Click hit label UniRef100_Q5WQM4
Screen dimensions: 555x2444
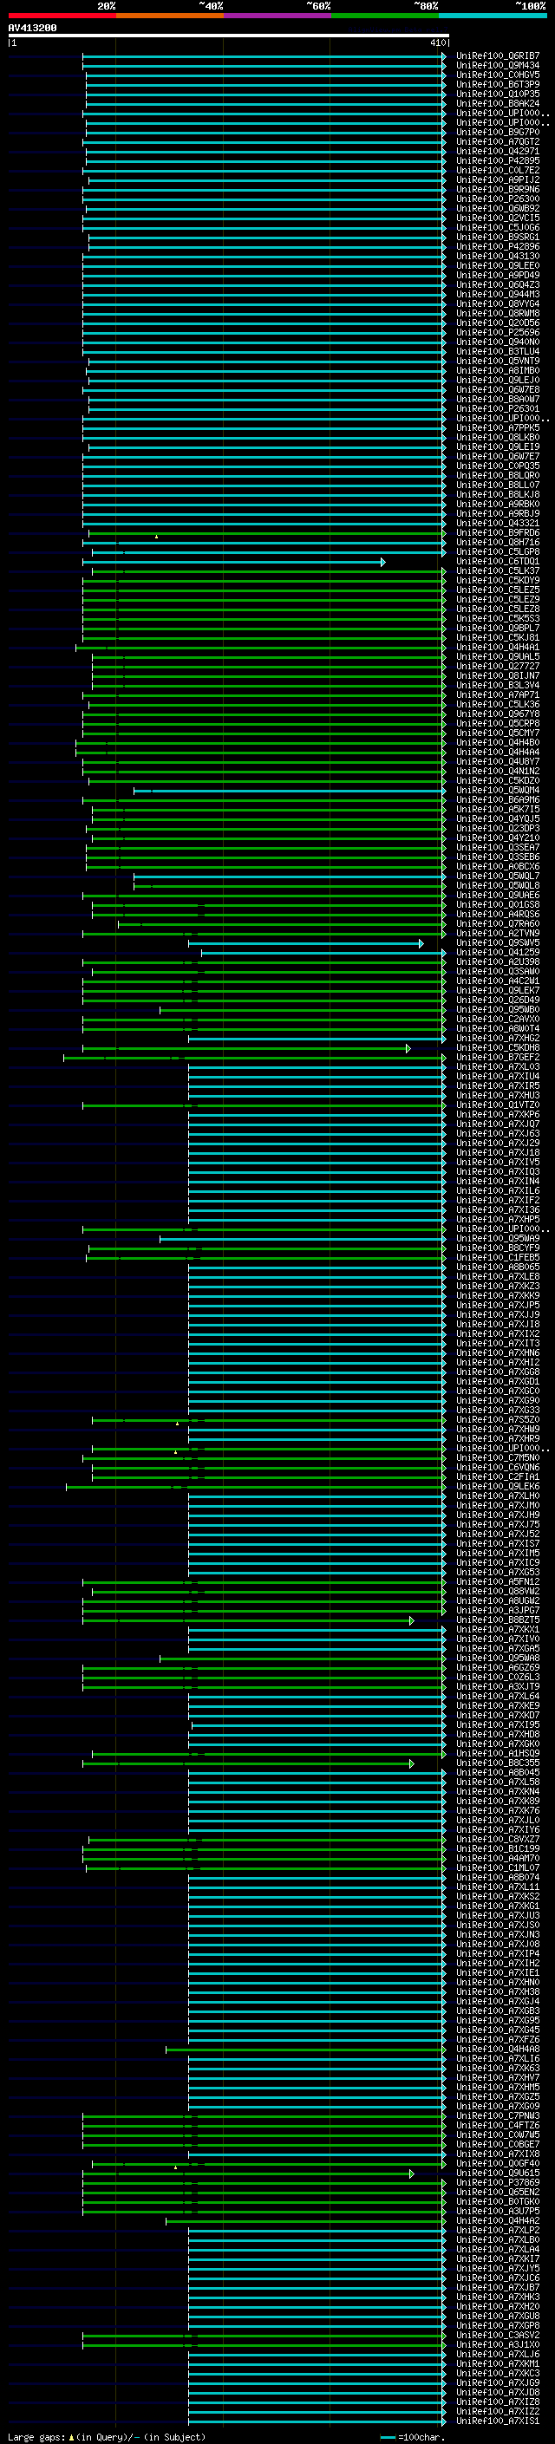coord(498,791)
